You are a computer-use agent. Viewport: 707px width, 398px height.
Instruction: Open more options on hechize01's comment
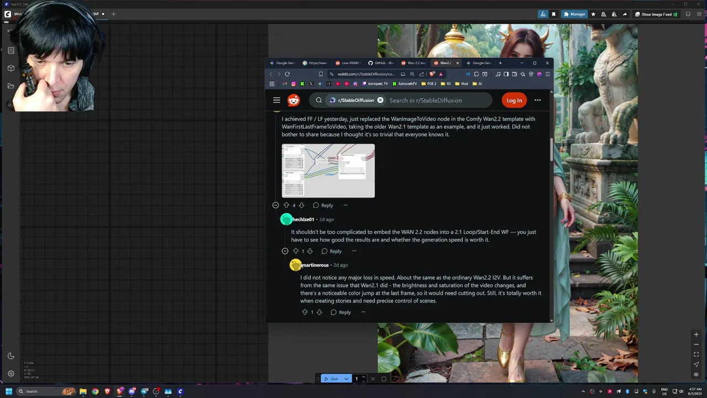coord(354,251)
